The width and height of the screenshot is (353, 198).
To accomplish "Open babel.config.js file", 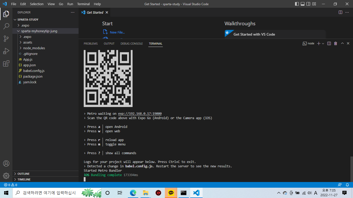I will click(x=45, y=71).
